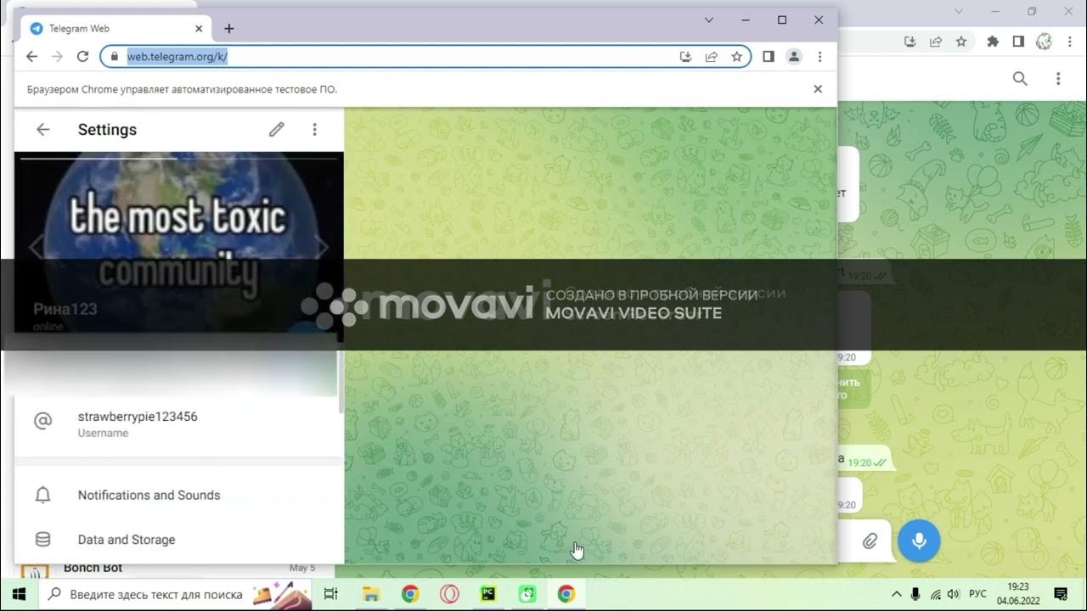1087x611 pixels.
Task: Show hidden system tray icons
Action: [896, 594]
